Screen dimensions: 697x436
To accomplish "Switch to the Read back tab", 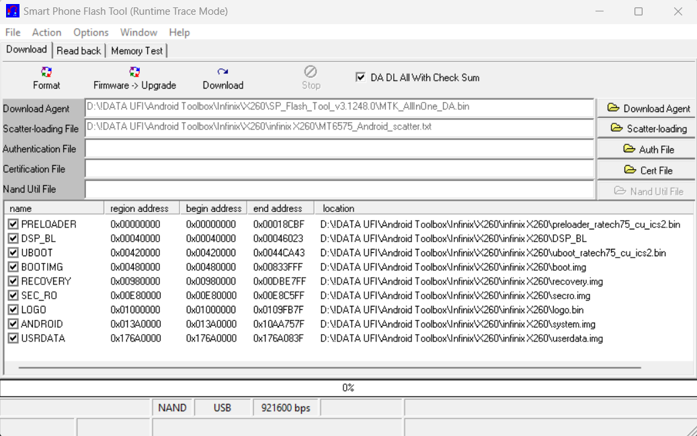I will (79, 51).
